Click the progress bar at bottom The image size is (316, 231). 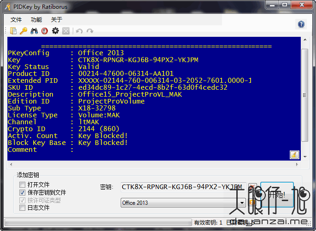98,222
